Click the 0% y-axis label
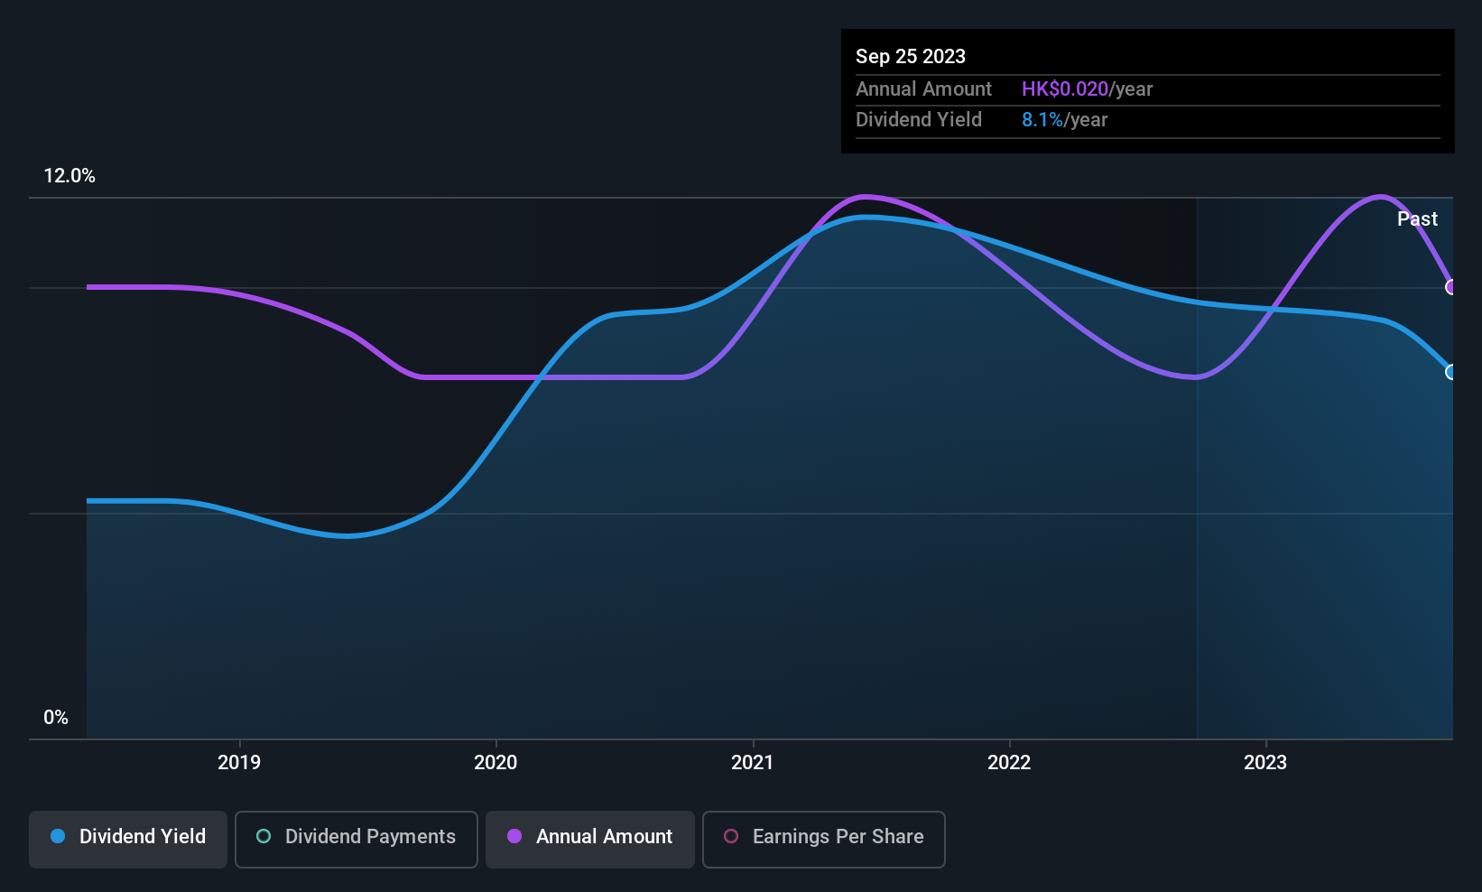This screenshot has height=892, width=1482. pyautogui.click(x=56, y=718)
